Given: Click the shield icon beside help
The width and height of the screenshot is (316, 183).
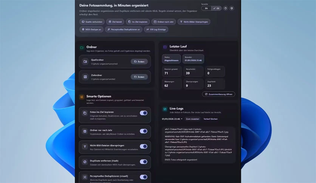Looking at the screenshot, I should pos(232,8).
